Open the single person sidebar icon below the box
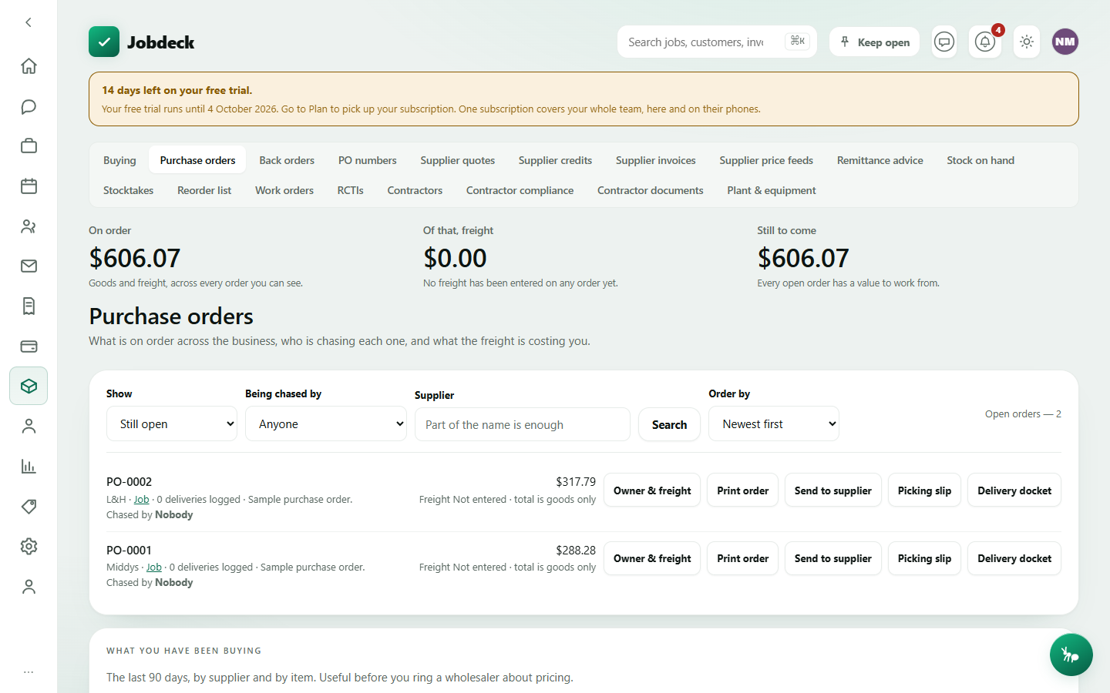This screenshot has width=1110, height=693. 29,427
